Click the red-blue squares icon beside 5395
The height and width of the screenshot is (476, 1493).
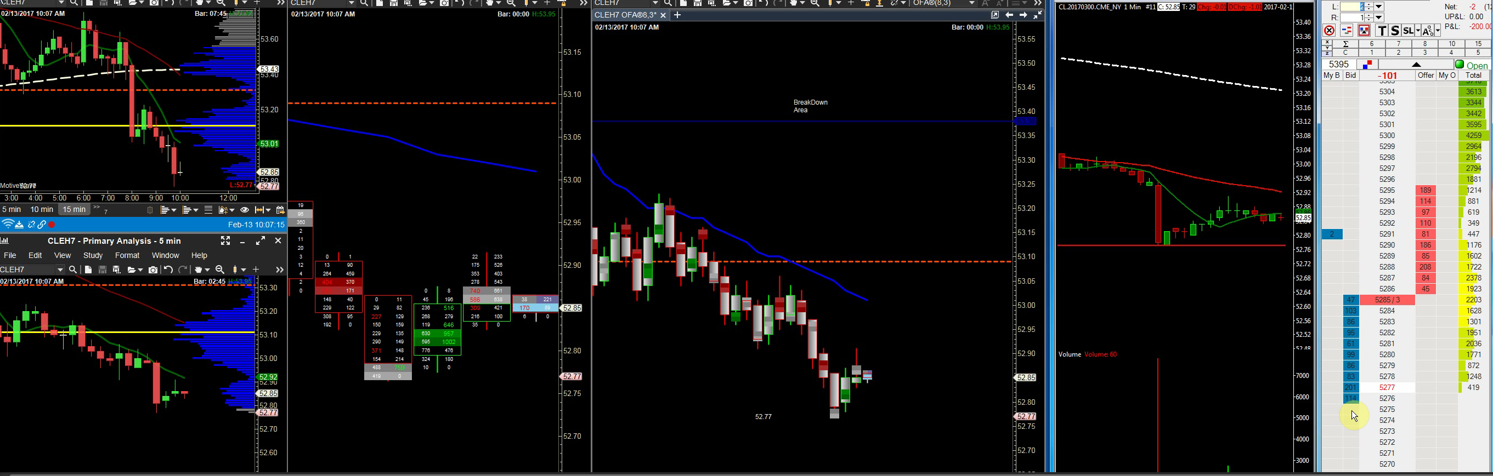coord(1368,64)
